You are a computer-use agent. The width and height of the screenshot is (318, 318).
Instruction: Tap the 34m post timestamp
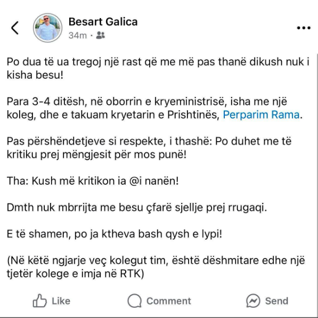pos(77,36)
